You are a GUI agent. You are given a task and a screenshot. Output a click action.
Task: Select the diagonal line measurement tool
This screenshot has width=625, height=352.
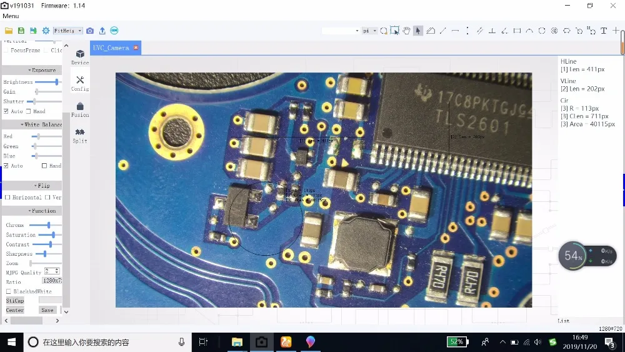[x=443, y=31]
